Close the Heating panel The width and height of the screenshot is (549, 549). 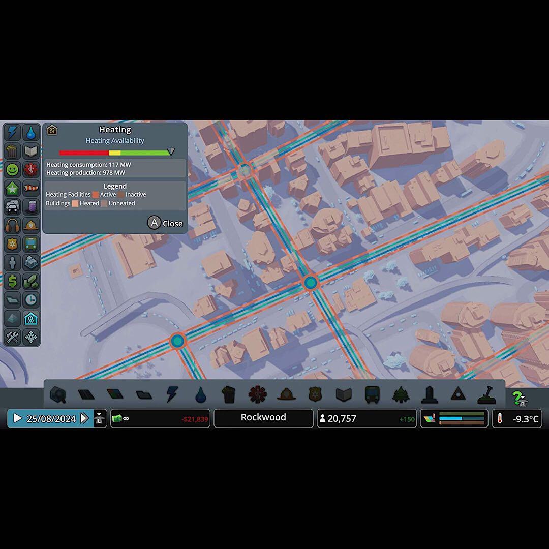click(x=165, y=223)
